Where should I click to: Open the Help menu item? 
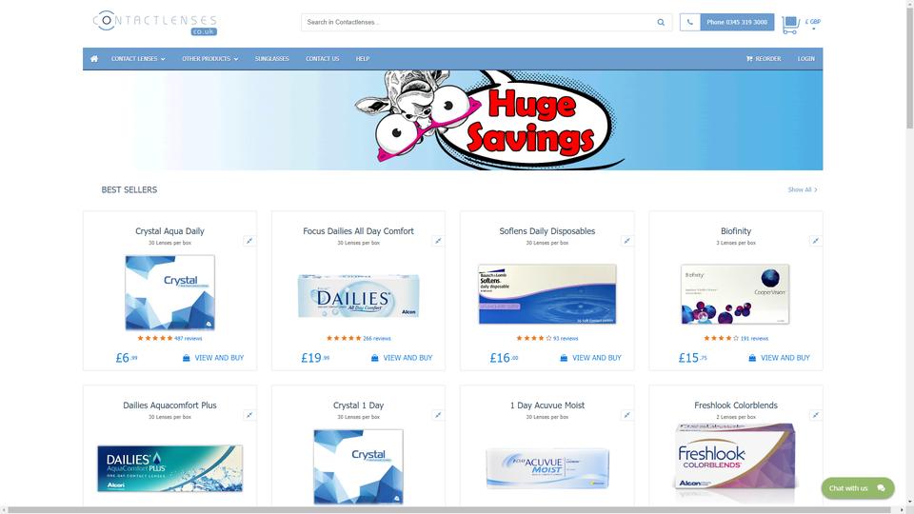[363, 59]
